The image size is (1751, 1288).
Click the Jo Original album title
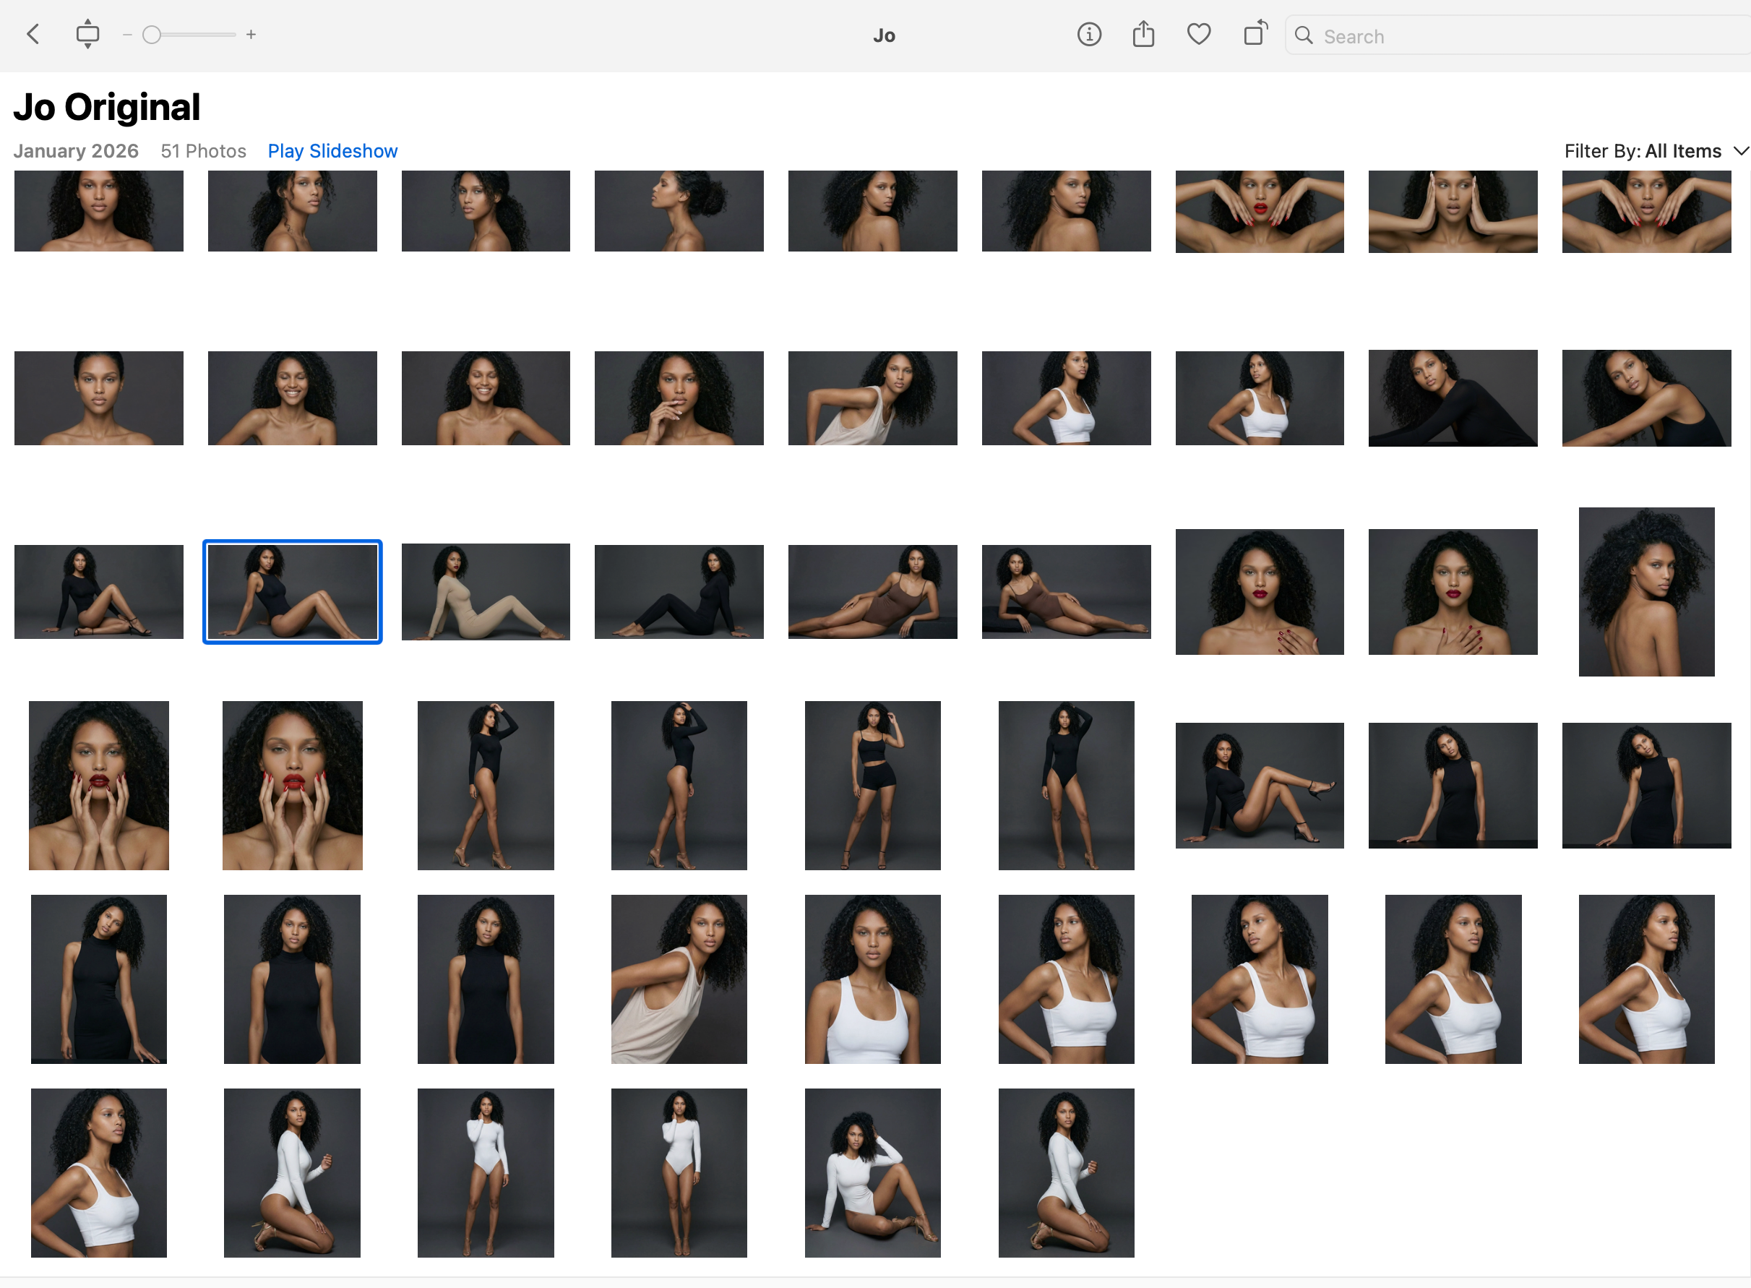point(107,108)
